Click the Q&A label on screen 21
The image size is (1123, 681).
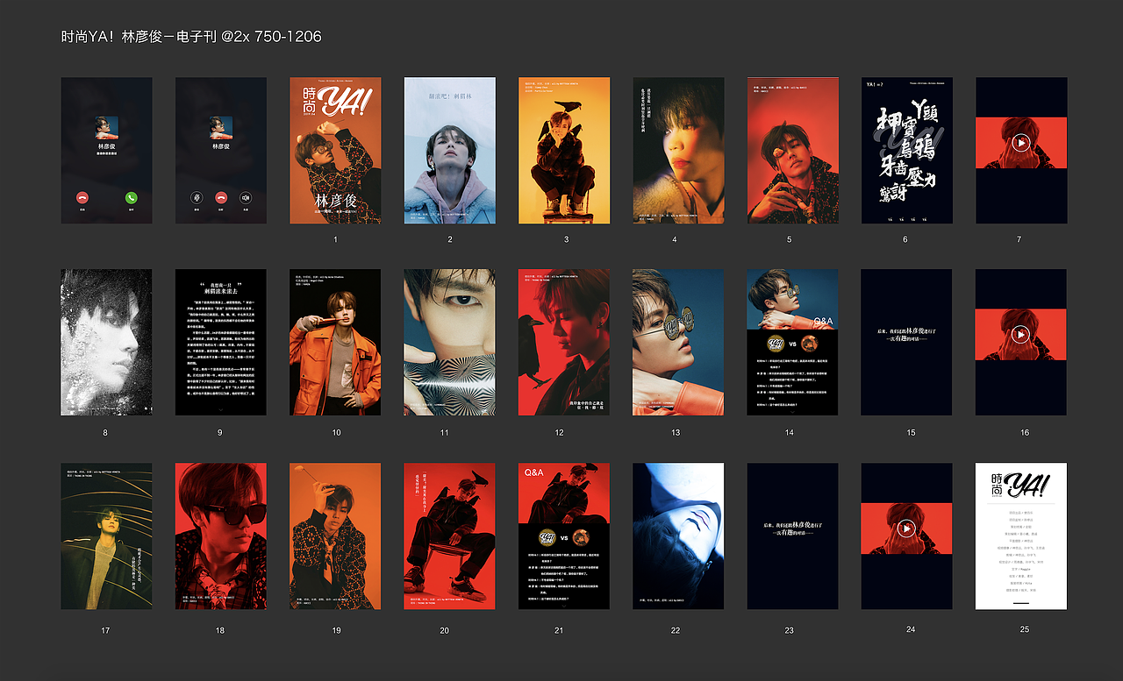(534, 472)
